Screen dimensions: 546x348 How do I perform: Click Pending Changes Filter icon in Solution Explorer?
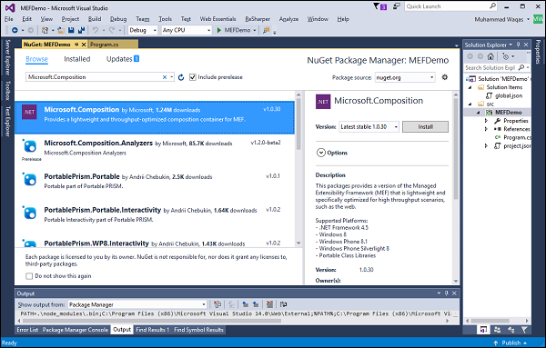[506, 56]
